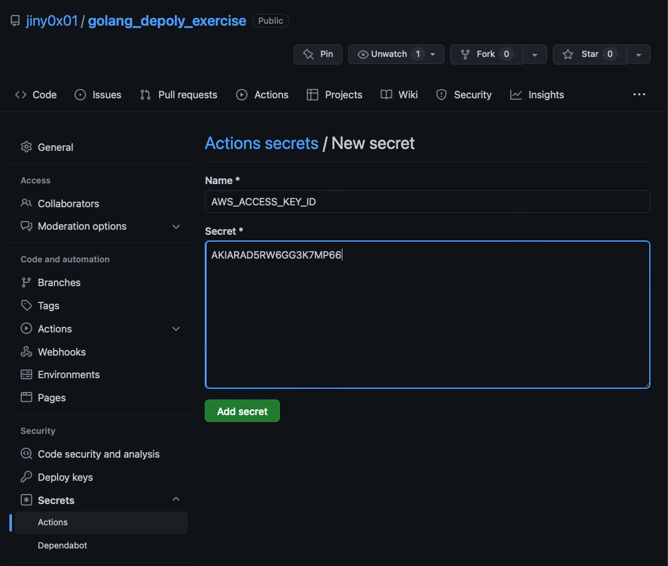This screenshot has height=566, width=668.
Task: Click the server icon beside Environments
Action: point(26,374)
